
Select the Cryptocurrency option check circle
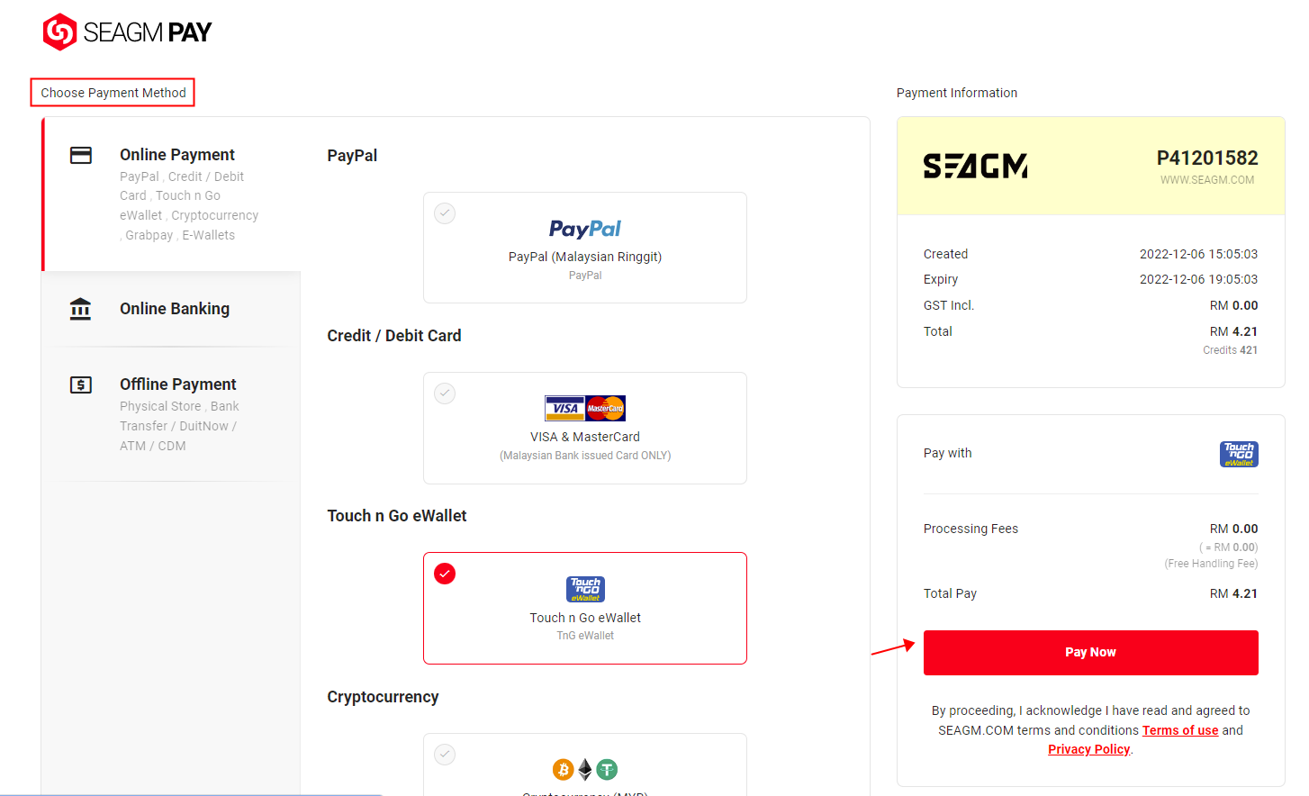pos(445,755)
